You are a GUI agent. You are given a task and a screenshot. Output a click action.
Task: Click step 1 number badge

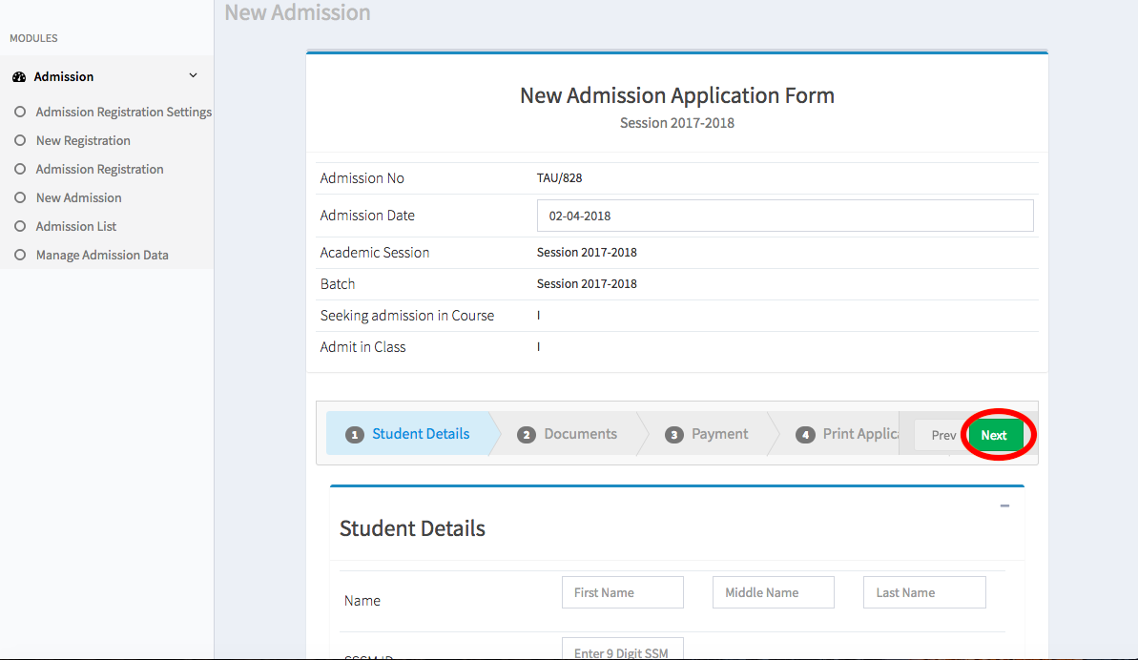coord(354,435)
